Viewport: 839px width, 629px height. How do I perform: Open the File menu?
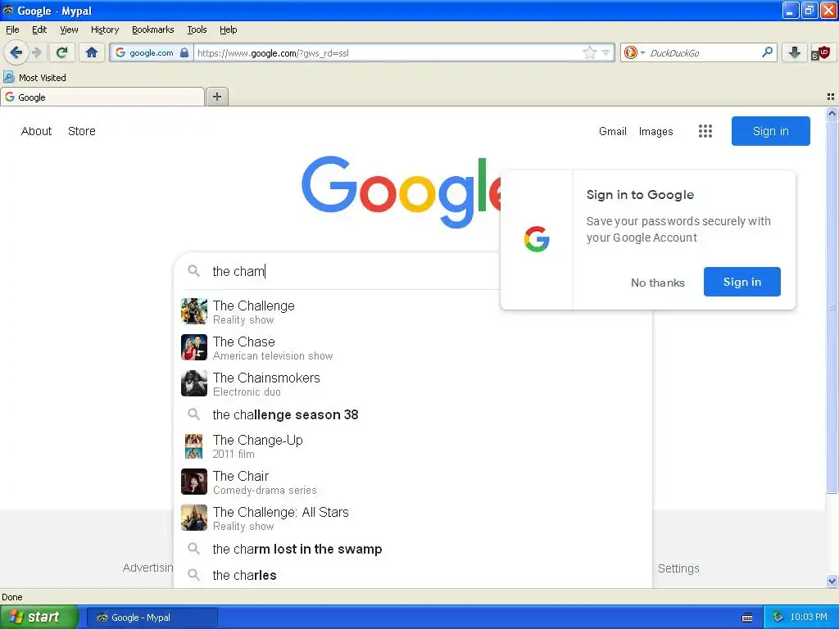12,29
